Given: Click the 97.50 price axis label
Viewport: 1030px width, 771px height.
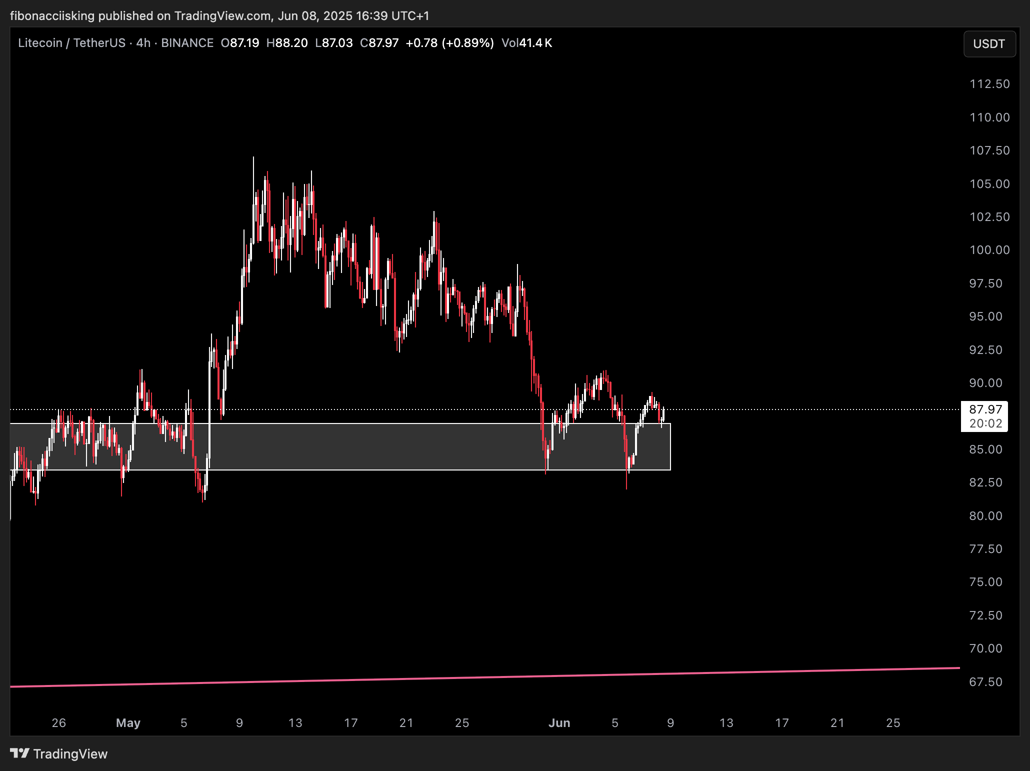Looking at the screenshot, I should point(985,283).
